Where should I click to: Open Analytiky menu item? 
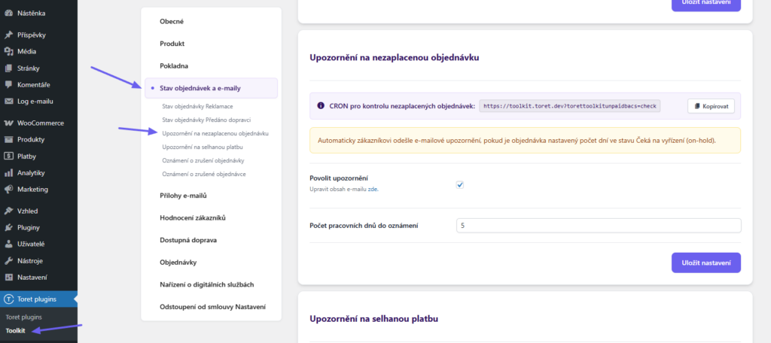point(38,173)
